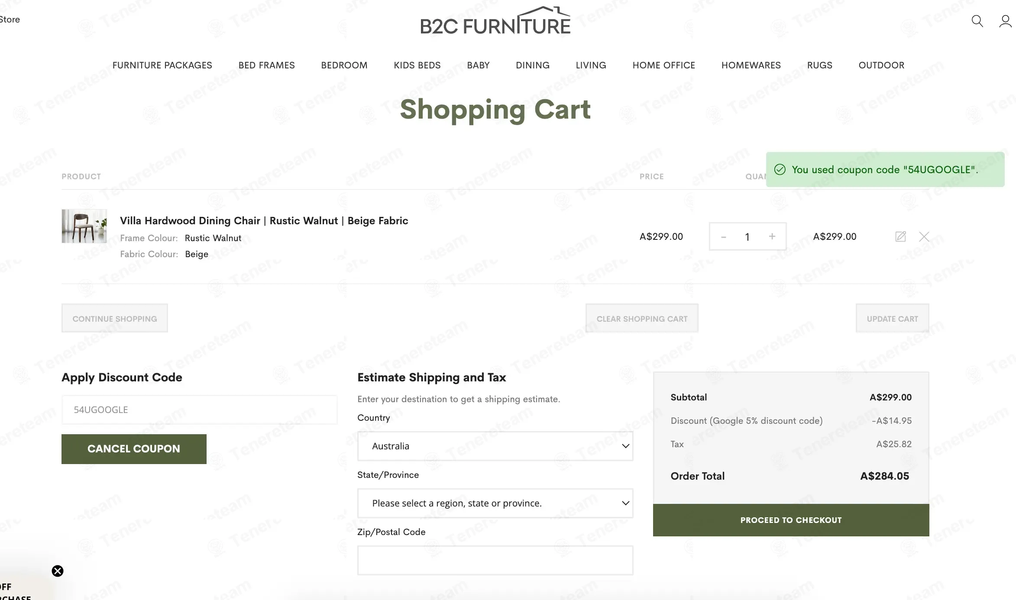Image resolution: width=1016 pixels, height=600 pixels.
Task: Open the Baby menu
Action: (478, 65)
